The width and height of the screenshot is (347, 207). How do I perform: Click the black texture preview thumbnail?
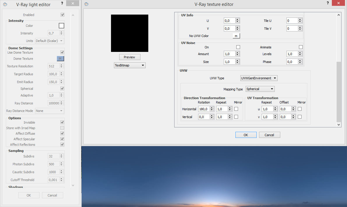[x=129, y=33]
